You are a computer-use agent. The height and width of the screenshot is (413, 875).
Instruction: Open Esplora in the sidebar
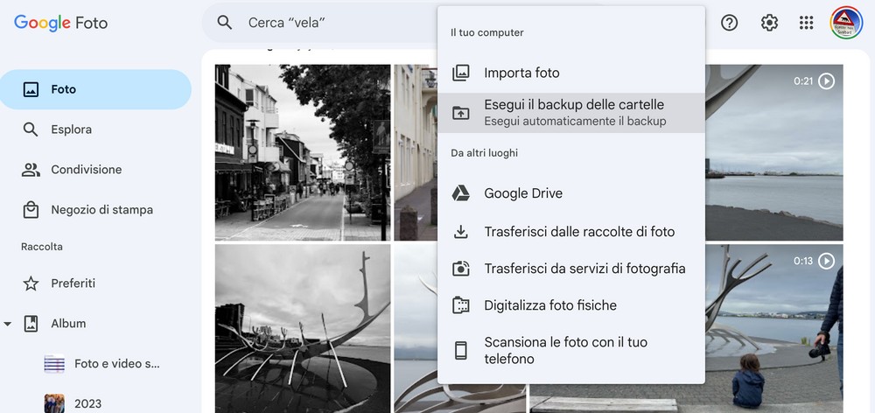[x=71, y=129]
